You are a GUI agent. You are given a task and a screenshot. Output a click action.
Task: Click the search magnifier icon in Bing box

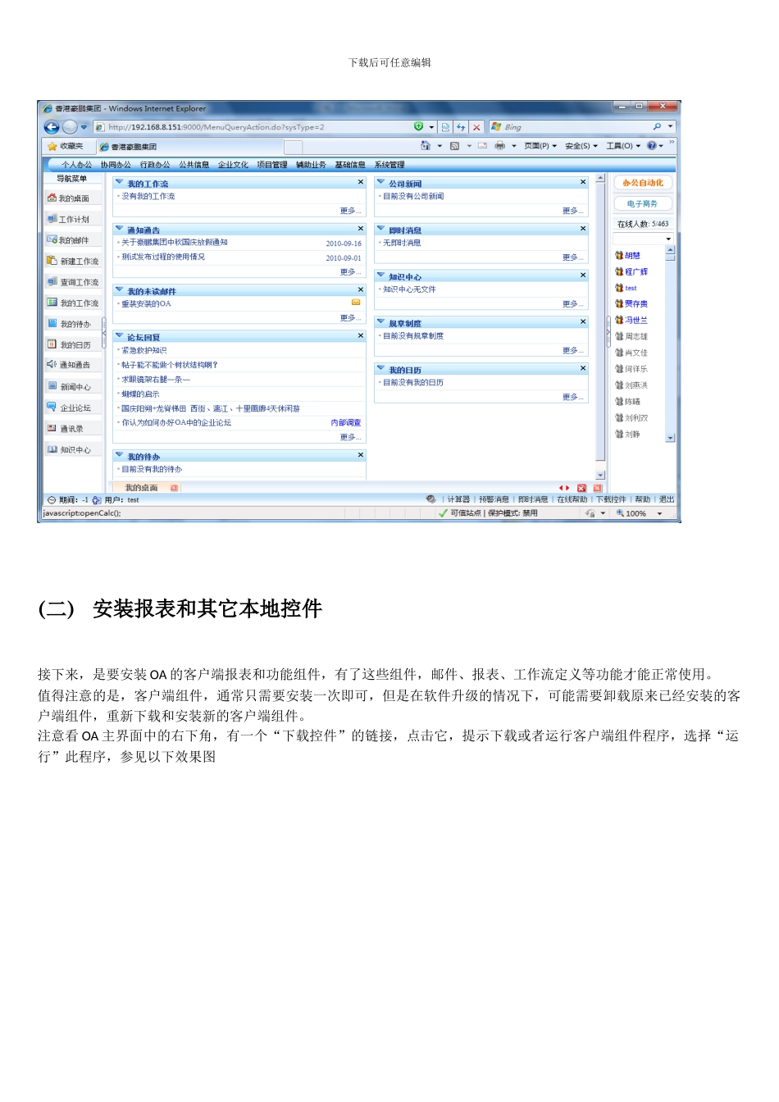pos(657,127)
